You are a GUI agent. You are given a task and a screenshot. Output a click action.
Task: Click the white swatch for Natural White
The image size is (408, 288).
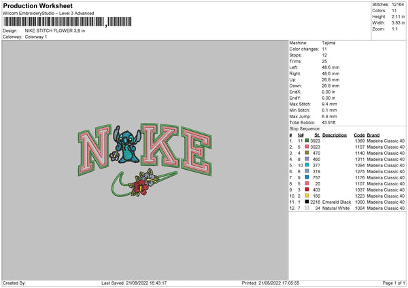pos(307,208)
